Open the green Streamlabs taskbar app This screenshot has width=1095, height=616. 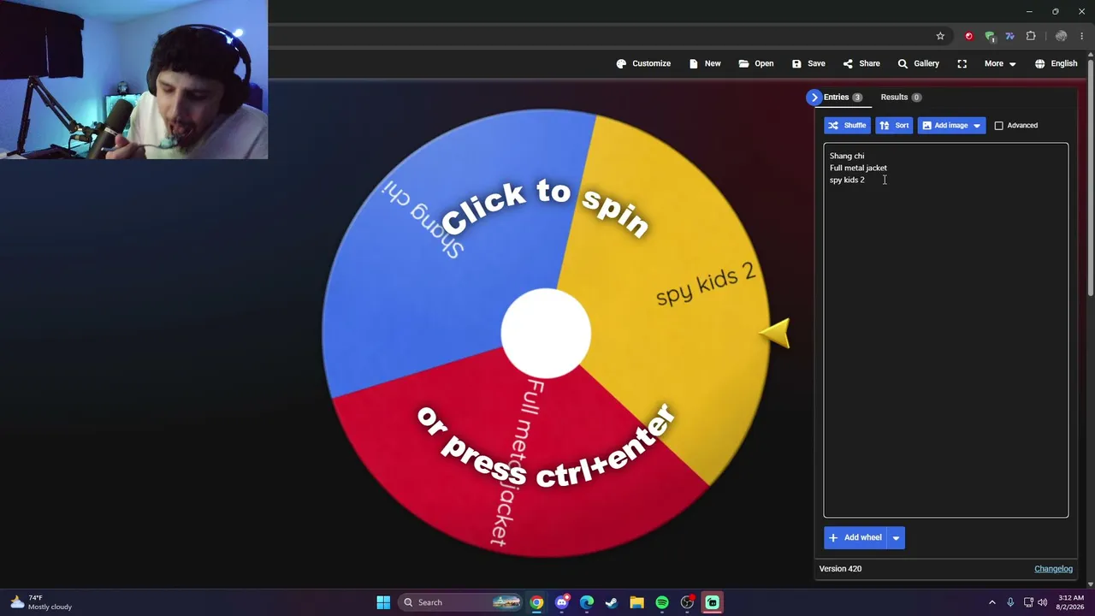point(712,602)
